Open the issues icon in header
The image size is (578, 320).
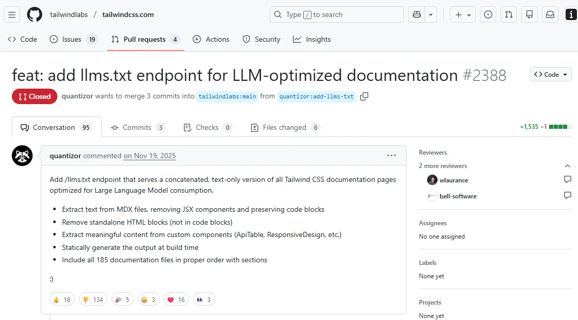click(488, 15)
